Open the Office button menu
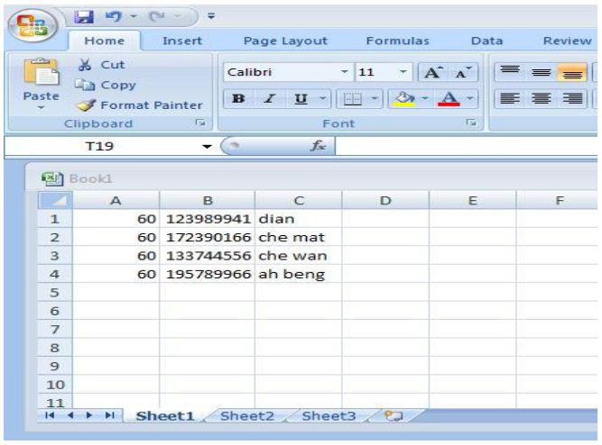The height and width of the screenshot is (445, 602). point(32,26)
